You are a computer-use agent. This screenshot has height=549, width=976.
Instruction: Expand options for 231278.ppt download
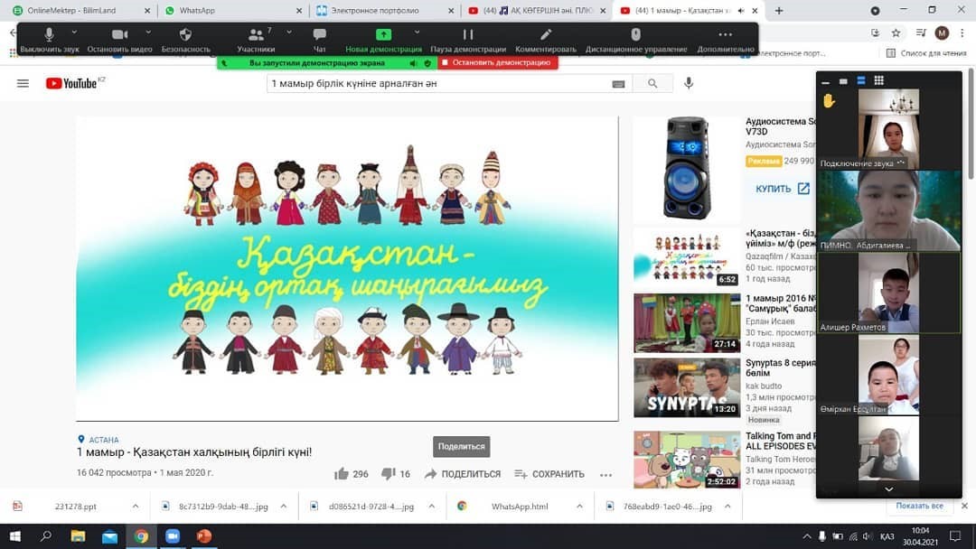pos(136,506)
